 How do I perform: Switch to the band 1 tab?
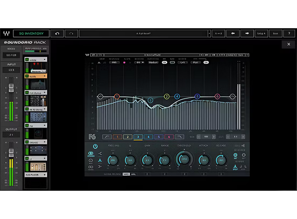tap(117, 137)
